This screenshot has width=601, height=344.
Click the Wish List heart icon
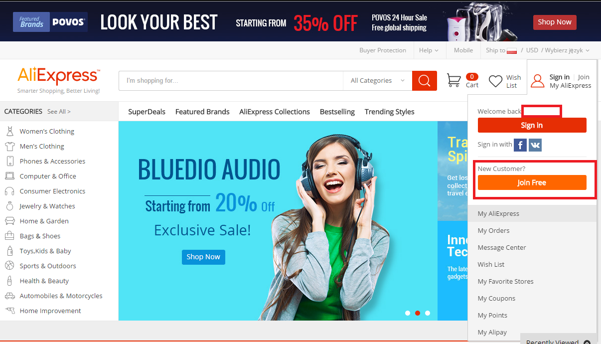point(495,81)
